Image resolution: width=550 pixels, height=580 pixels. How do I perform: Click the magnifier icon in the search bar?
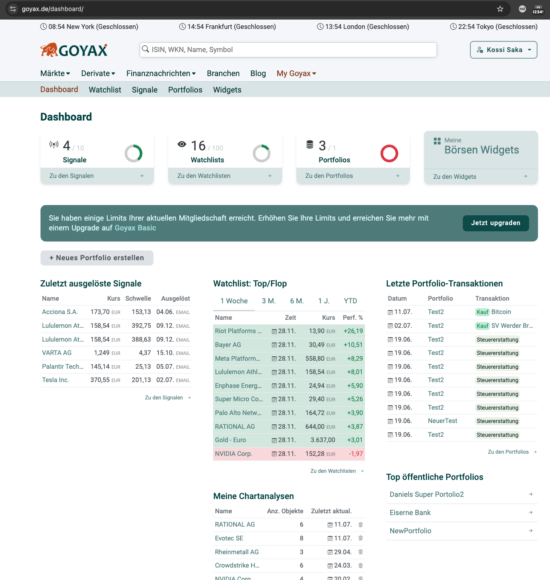pos(146,49)
